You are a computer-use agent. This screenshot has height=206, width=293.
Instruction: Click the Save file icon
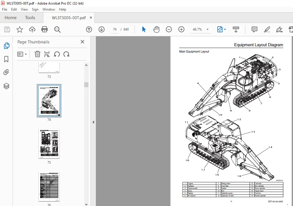pyautogui.click(x=7, y=29)
